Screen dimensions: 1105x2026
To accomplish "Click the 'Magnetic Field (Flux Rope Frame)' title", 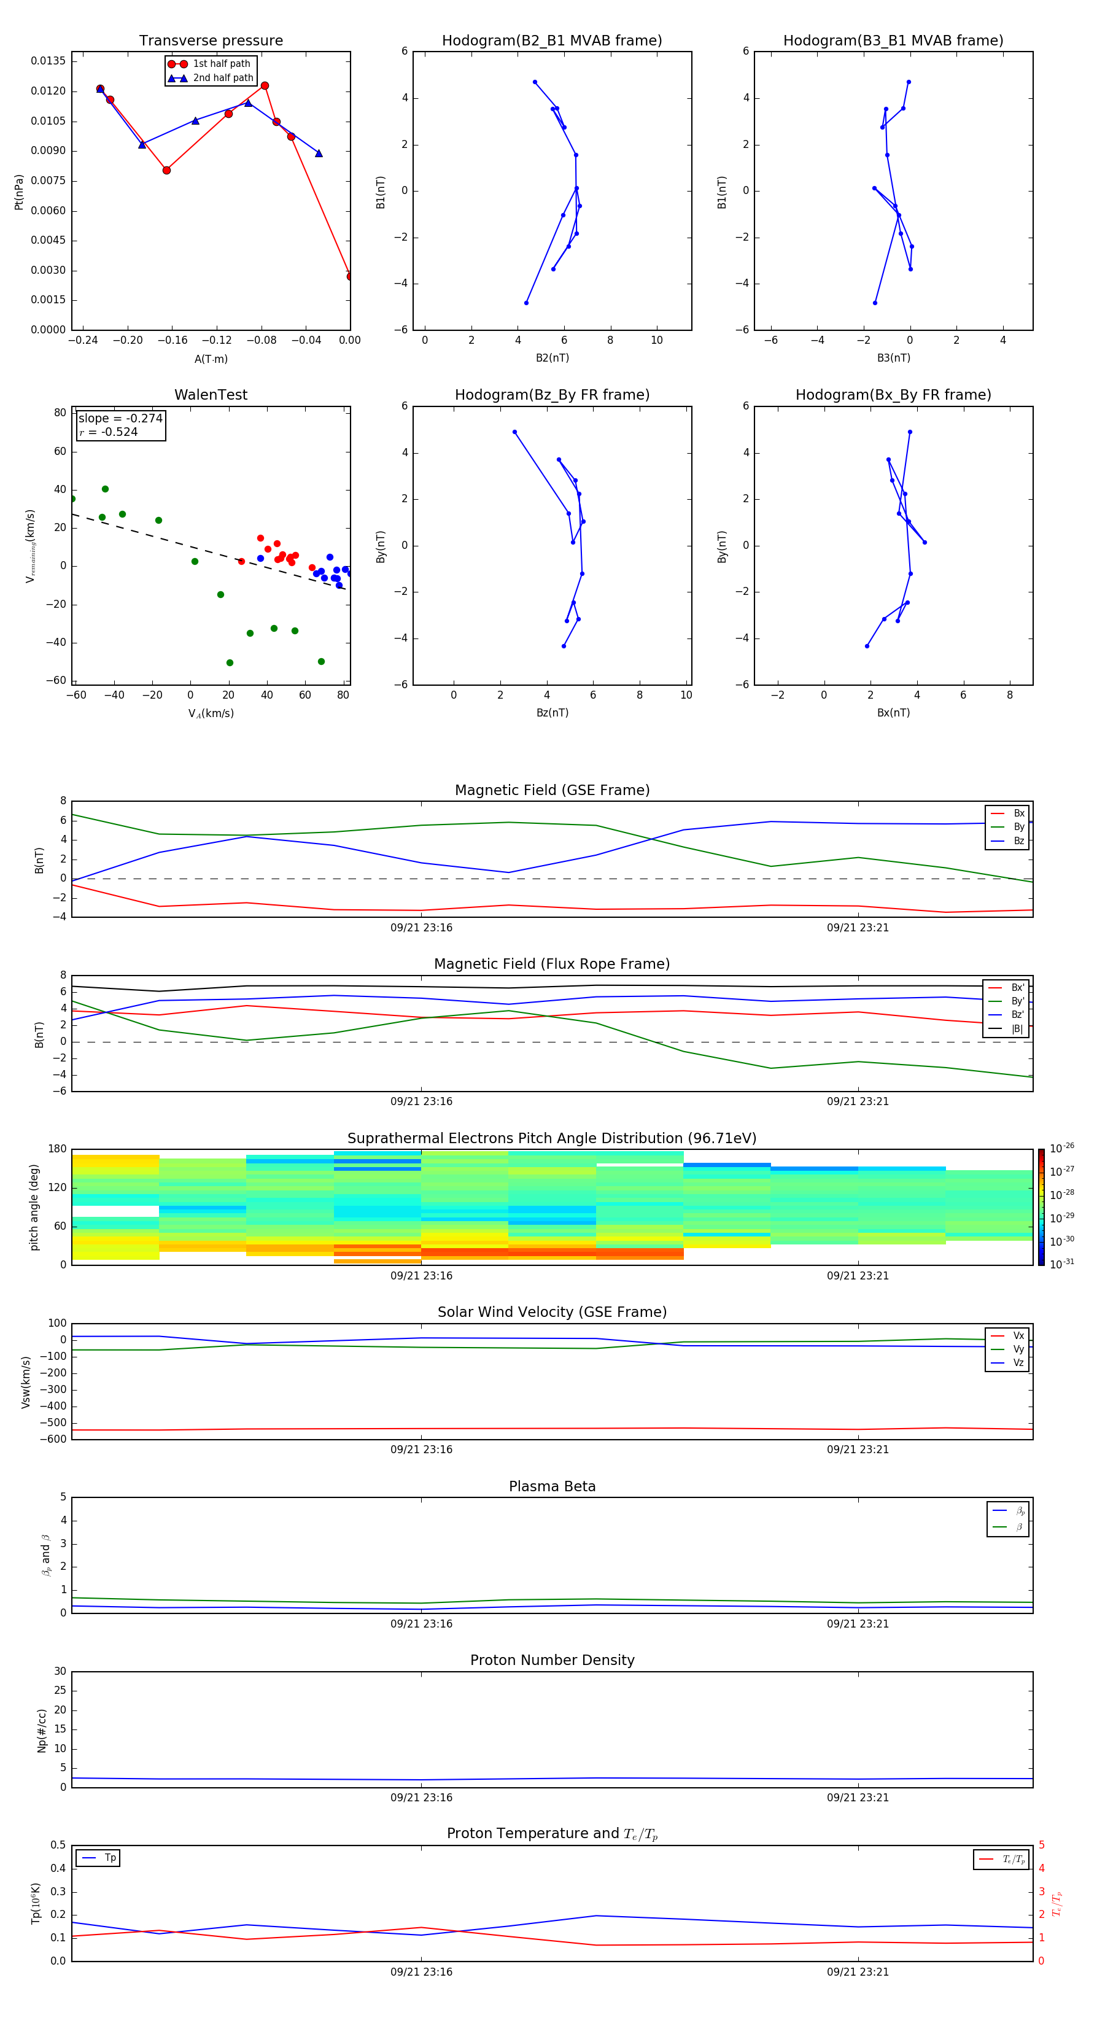I will point(552,964).
